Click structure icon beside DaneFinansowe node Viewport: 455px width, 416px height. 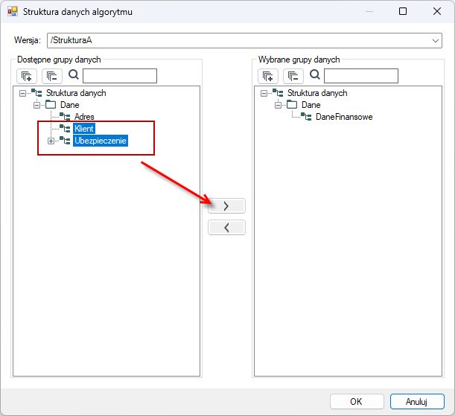point(306,117)
